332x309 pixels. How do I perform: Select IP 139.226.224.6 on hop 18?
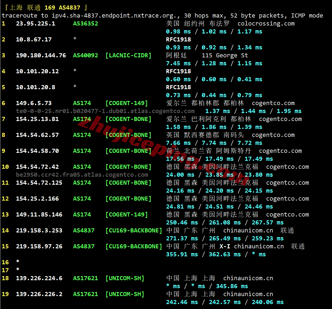tap(39, 278)
